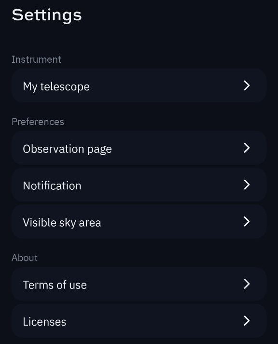
Task: Select the 'Observation page' text label
Action: 67,149
